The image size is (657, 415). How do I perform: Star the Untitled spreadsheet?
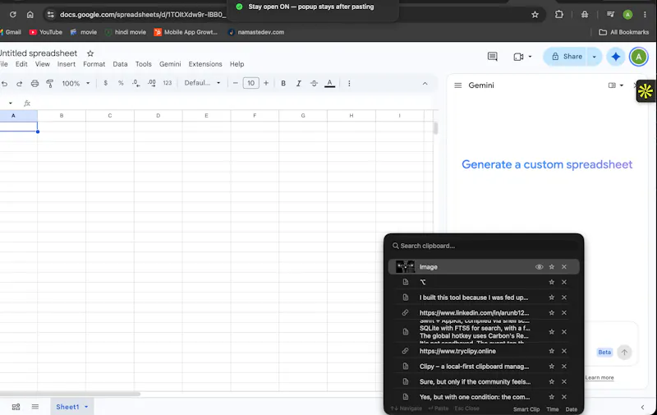point(90,53)
